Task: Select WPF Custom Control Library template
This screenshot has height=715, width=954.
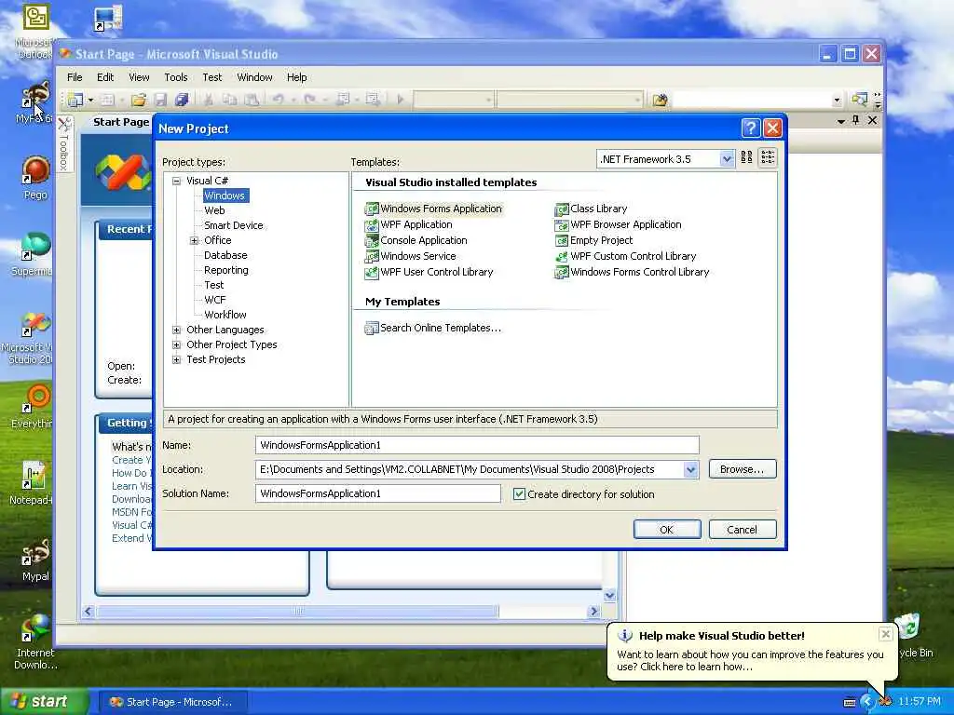Action: 625,256
